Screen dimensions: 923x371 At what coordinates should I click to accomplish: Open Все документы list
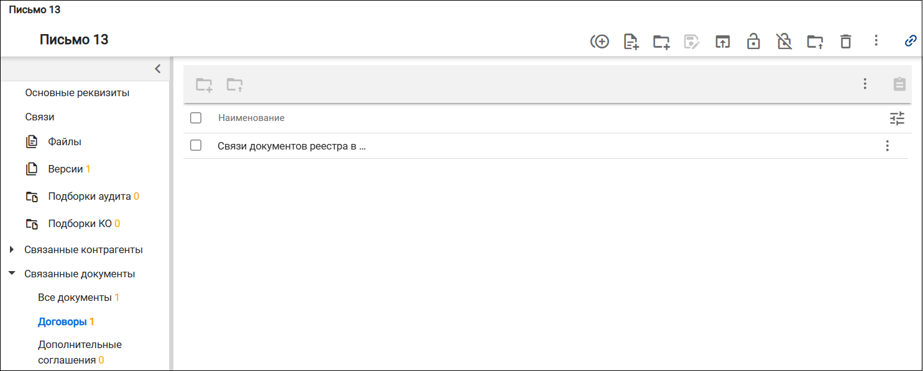click(x=75, y=297)
